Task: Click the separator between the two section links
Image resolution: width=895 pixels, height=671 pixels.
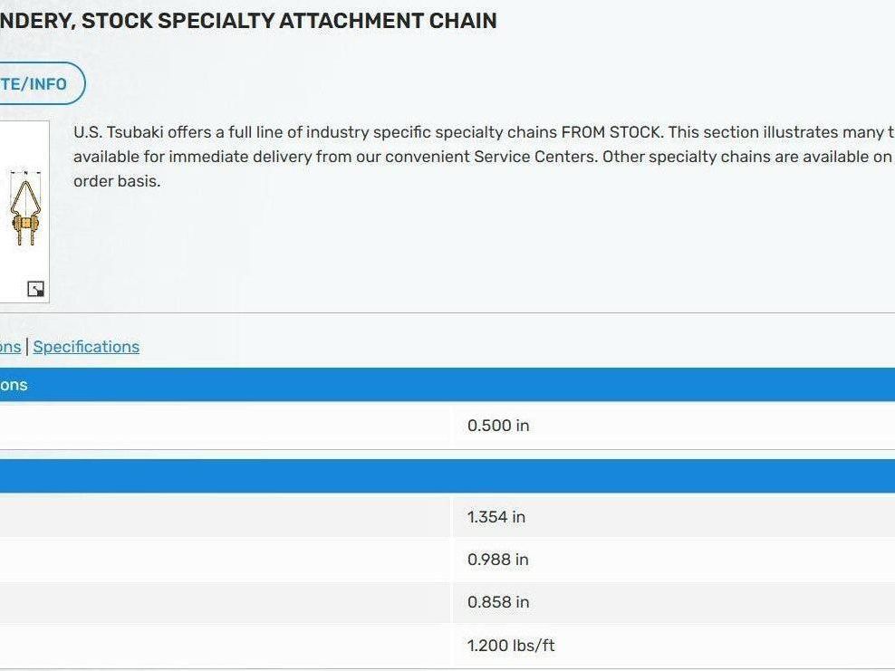Action: click(x=27, y=347)
